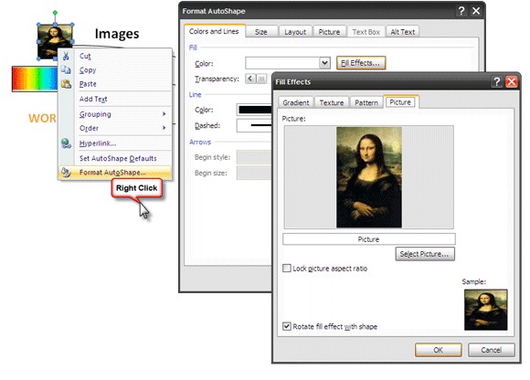
Task: Select Fill Effects Picture tab
Action: 400,102
